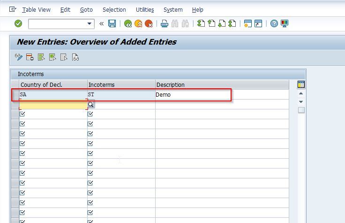Image resolution: width=345 pixels, height=223 pixels.
Task: Click the green Enter checkmark icon
Action: pos(18,23)
